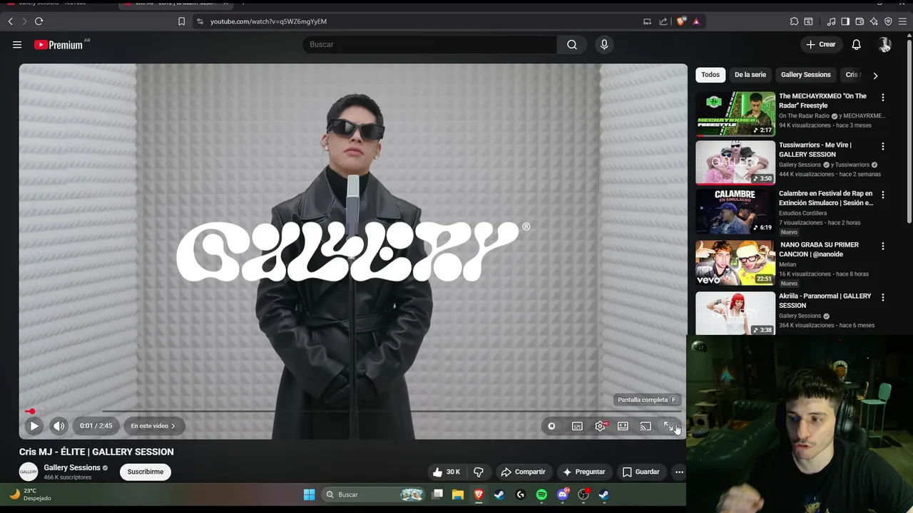Viewport: 913px width, 513px height.
Task: Seek on the video progress bar
Action: pos(353,411)
